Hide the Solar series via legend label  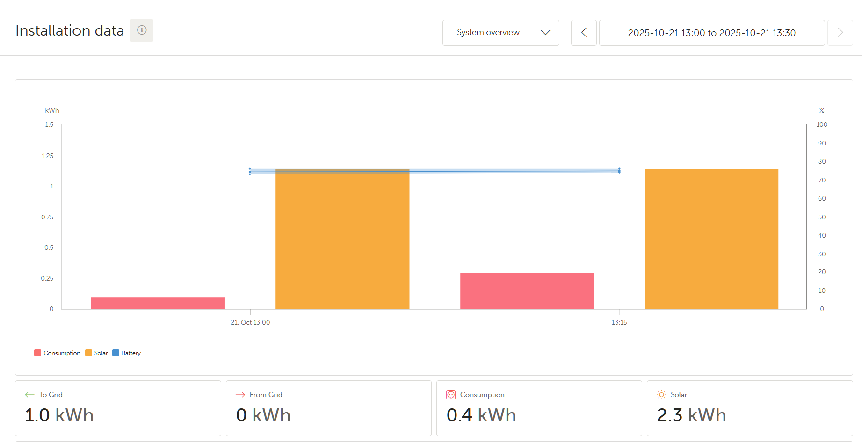[x=101, y=353]
